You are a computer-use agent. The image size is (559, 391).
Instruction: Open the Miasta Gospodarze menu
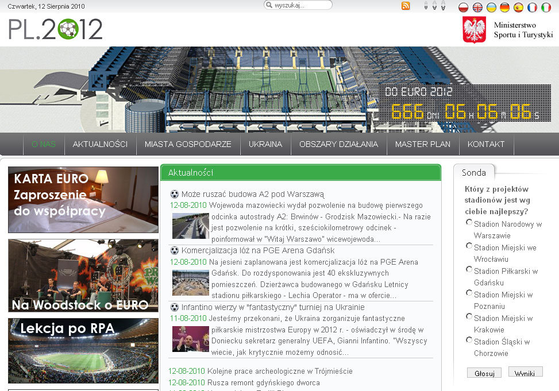click(x=188, y=144)
